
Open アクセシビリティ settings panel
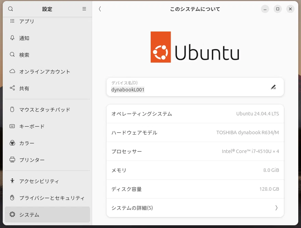(x=47, y=181)
